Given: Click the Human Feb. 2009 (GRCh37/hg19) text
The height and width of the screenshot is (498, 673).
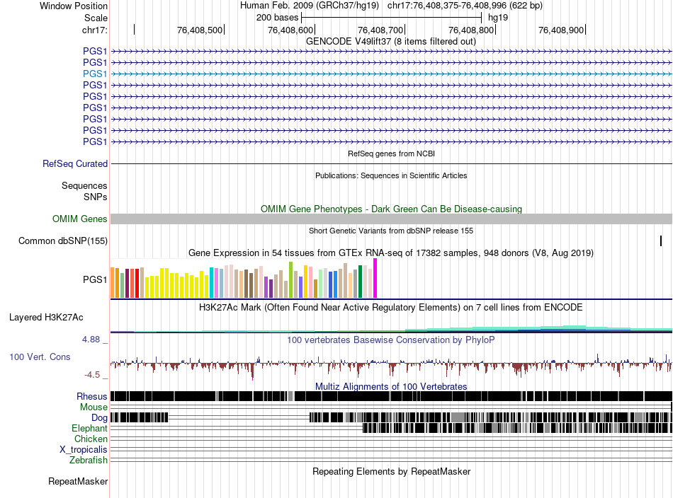Looking at the screenshot, I should (x=310, y=6).
